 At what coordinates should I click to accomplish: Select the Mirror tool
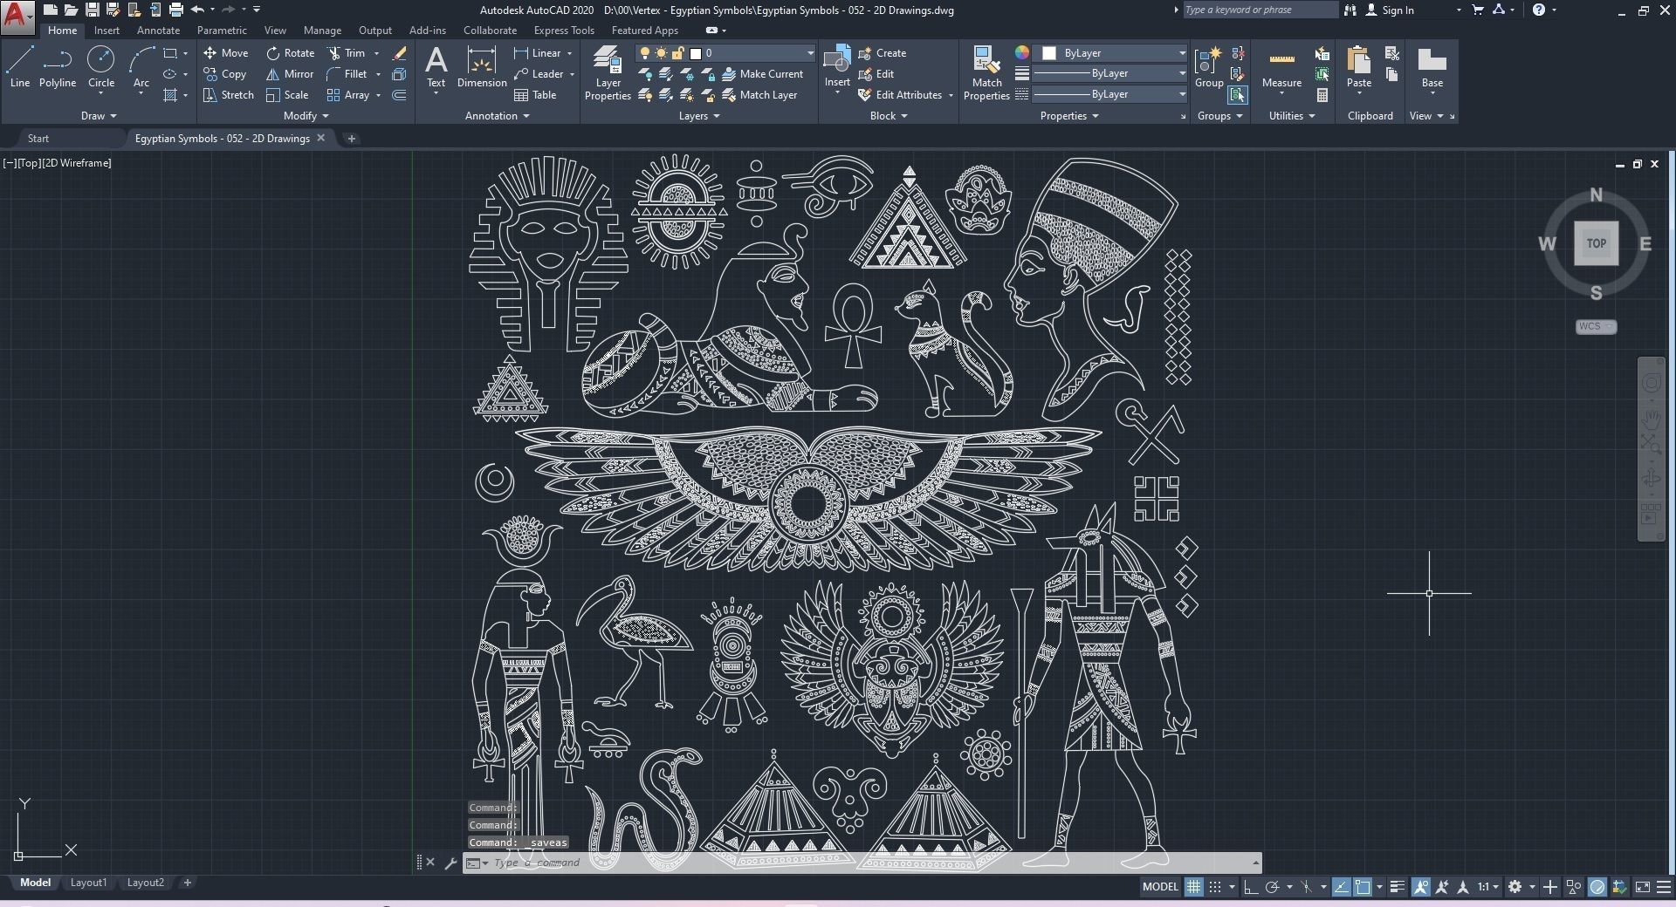point(290,74)
